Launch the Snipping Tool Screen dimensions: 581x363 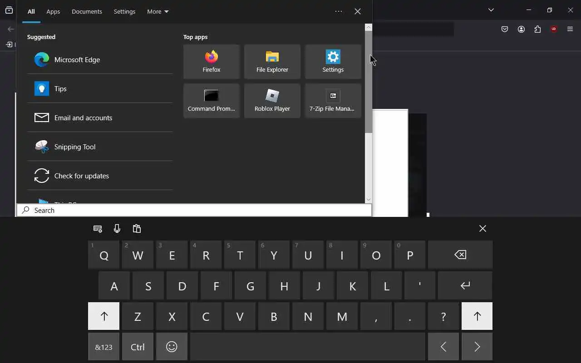[100, 147]
